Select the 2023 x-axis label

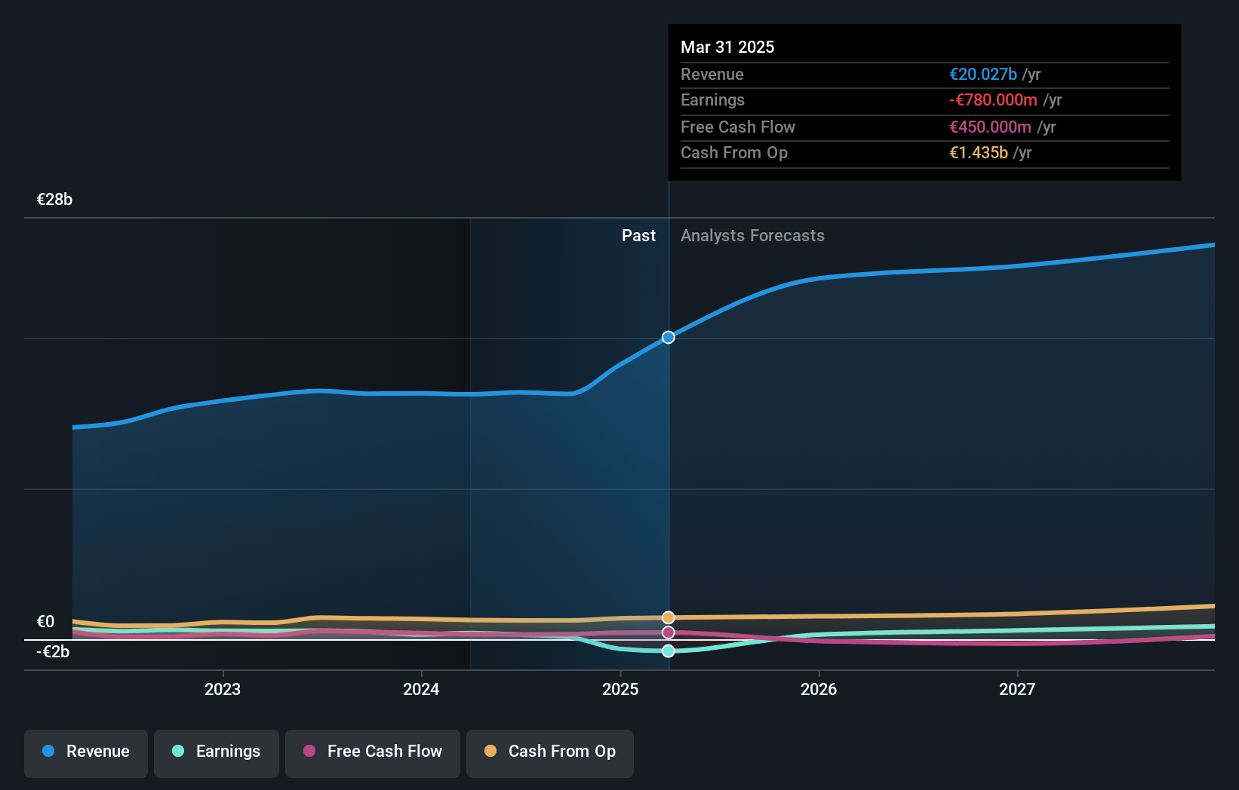pyautogui.click(x=223, y=689)
